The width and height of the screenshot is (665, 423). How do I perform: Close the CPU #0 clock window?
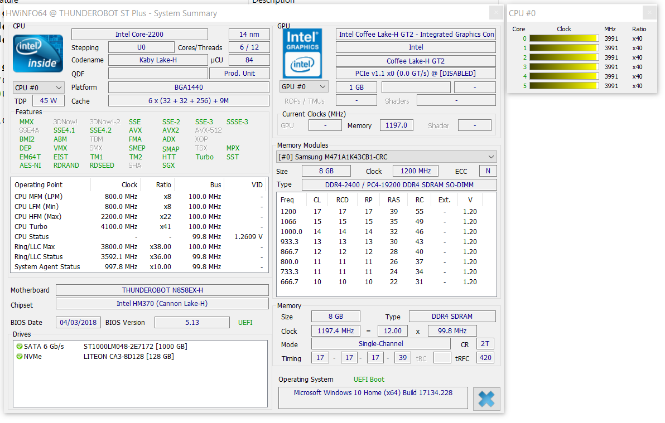click(x=649, y=13)
